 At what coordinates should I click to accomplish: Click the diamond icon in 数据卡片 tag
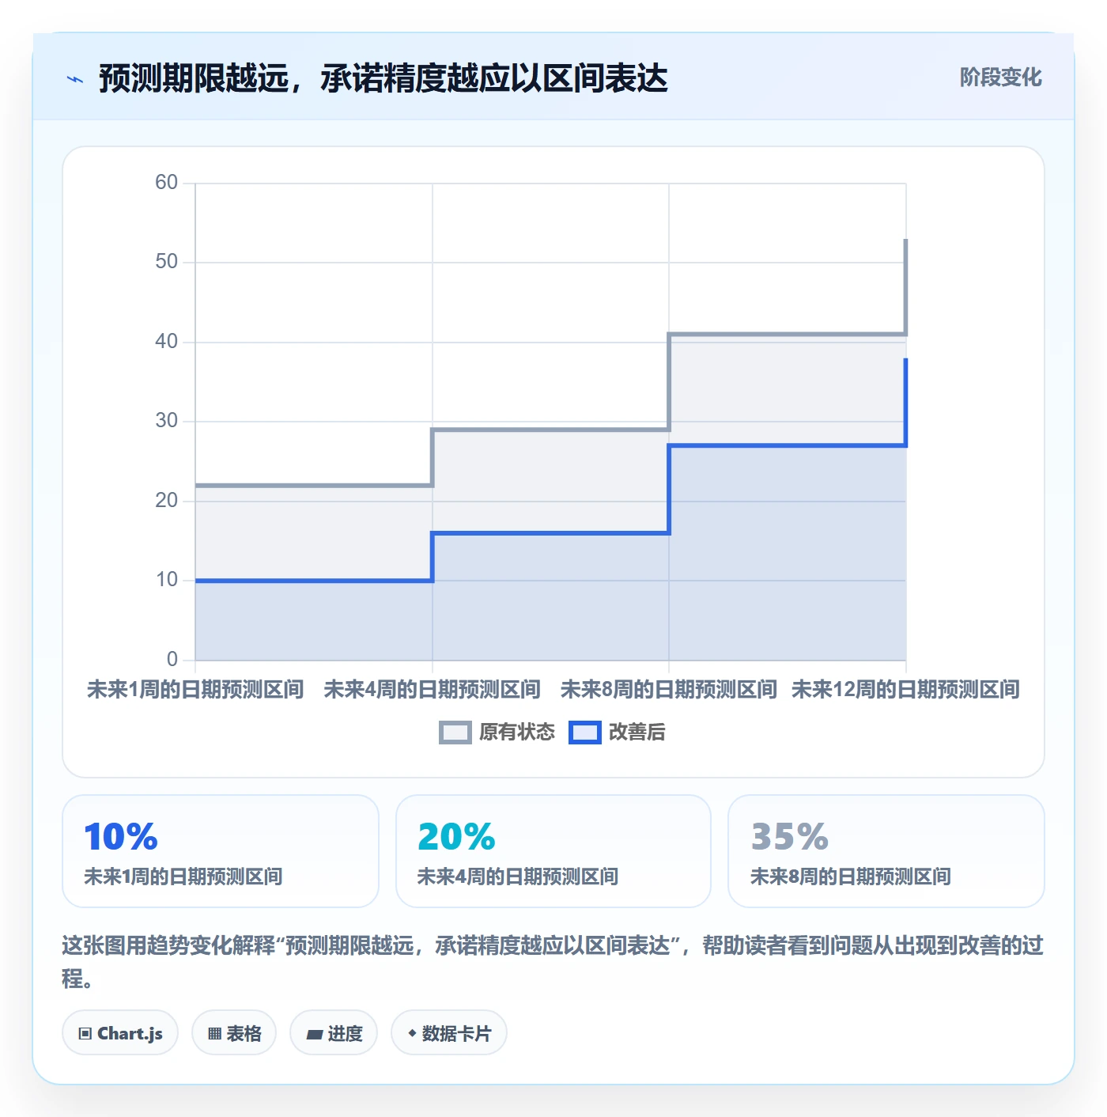[412, 1033]
